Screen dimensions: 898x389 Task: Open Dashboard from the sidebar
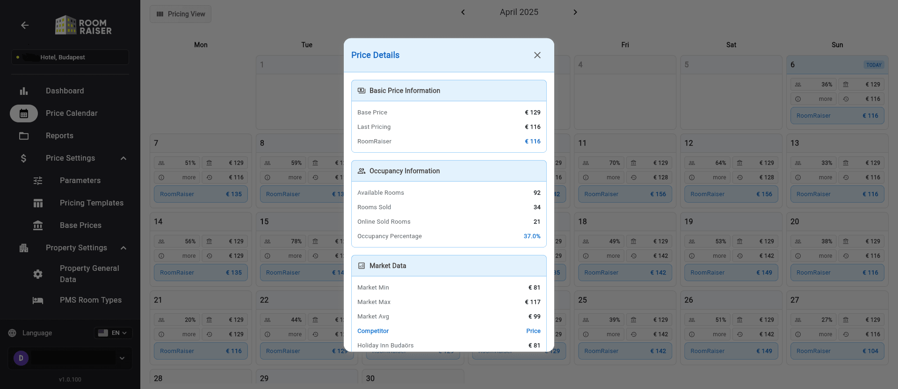65,91
